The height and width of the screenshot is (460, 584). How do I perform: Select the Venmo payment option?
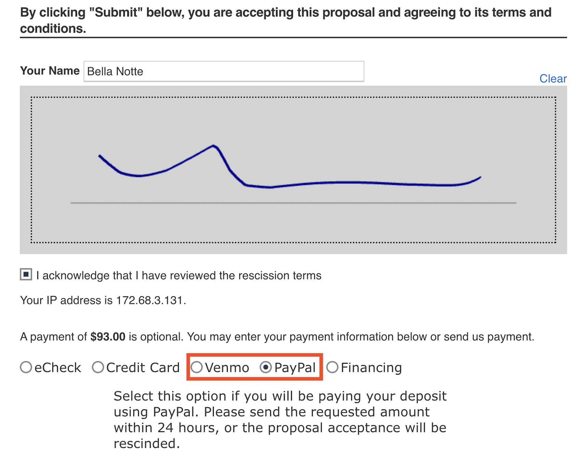click(197, 367)
